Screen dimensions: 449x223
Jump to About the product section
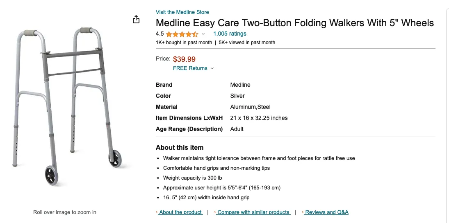tap(180, 212)
